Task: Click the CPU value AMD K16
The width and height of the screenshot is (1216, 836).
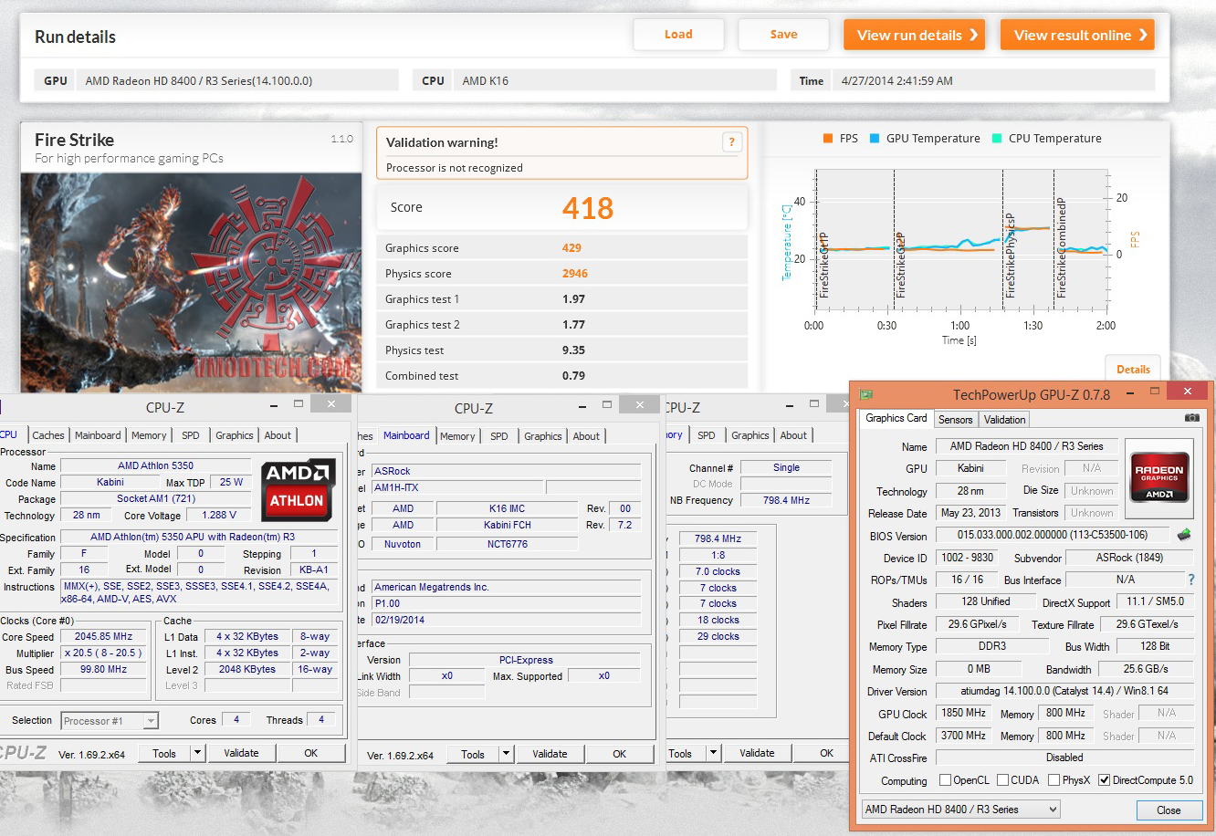Action: (485, 80)
